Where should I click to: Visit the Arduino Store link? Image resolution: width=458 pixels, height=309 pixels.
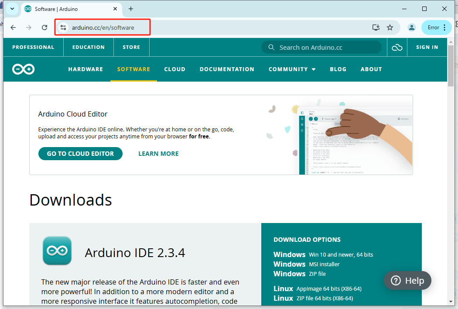(131, 48)
